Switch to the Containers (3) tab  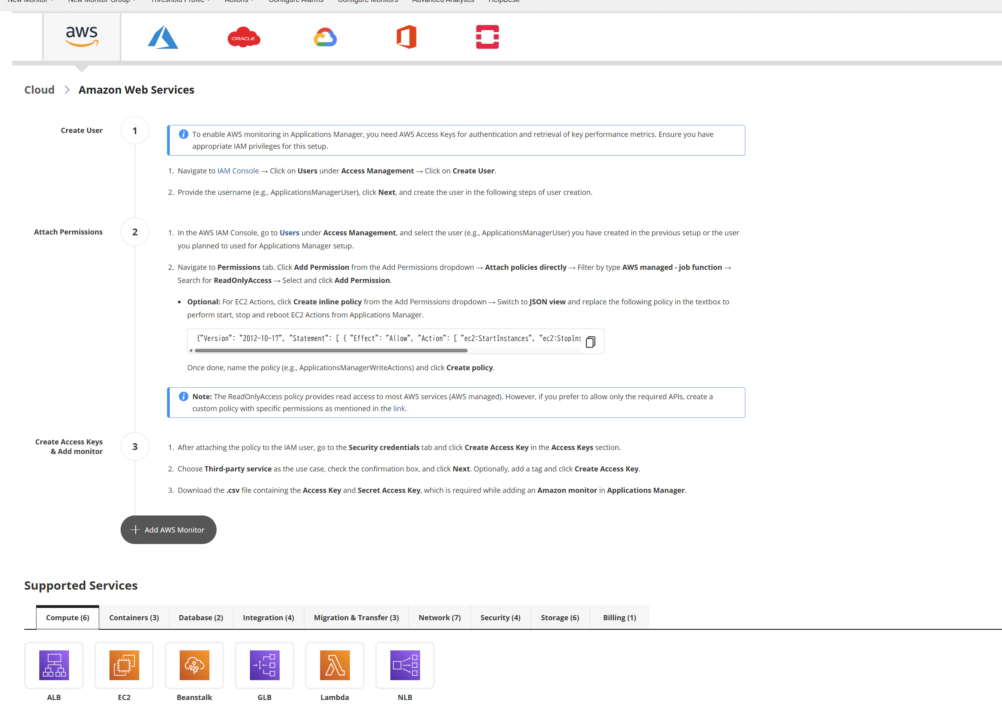coord(134,617)
